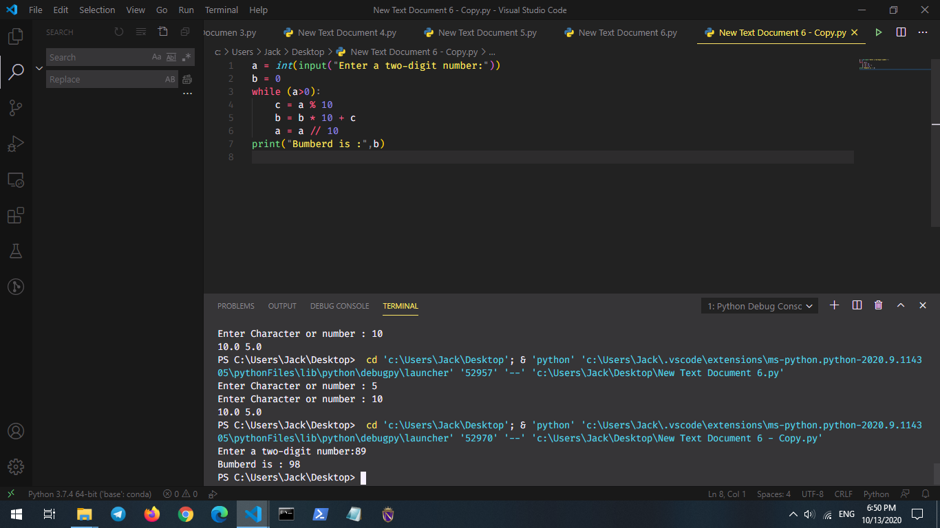Image resolution: width=940 pixels, height=528 pixels.
Task: Open the Source Control view
Action: click(15, 107)
